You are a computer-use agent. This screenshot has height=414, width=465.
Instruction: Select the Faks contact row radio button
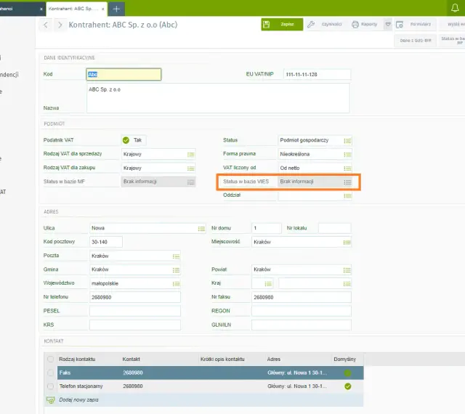click(50, 373)
